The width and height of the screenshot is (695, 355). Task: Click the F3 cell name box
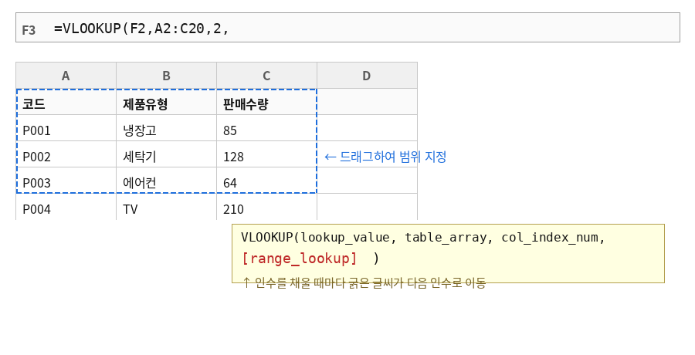pos(29,29)
